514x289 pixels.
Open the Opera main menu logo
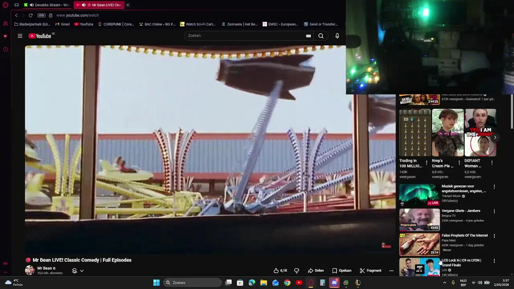[5, 5]
